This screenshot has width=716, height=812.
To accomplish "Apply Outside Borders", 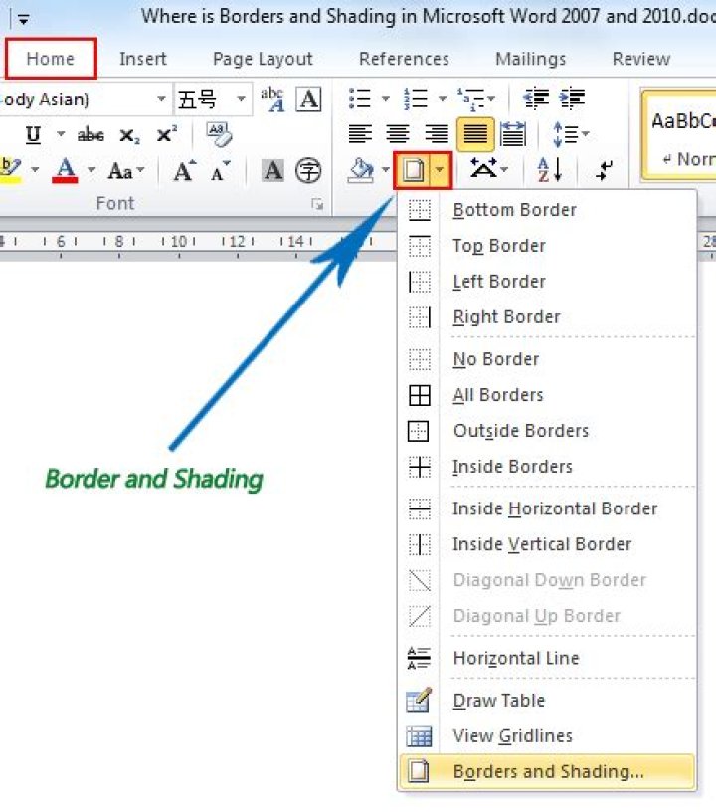I will (547, 430).
